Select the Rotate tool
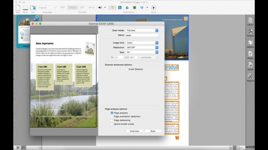Image resolution: width=268 pixels, height=150 pixels. coord(250,54)
